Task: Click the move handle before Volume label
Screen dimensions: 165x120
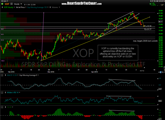Action: tap(50, 7)
